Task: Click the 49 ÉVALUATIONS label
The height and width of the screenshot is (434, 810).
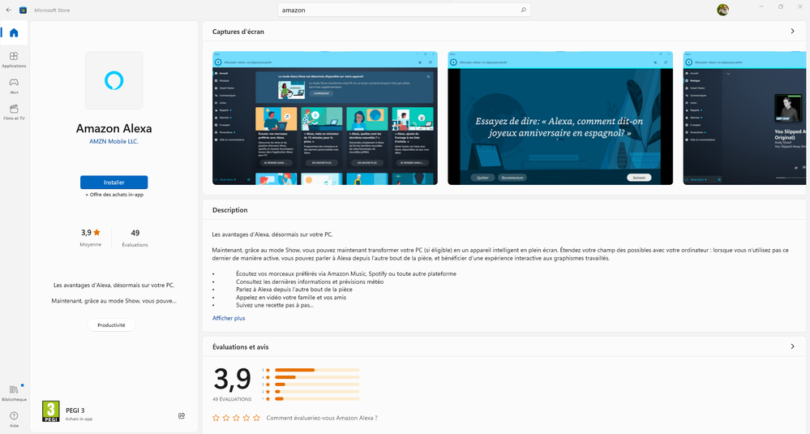Action: click(232, 399)
